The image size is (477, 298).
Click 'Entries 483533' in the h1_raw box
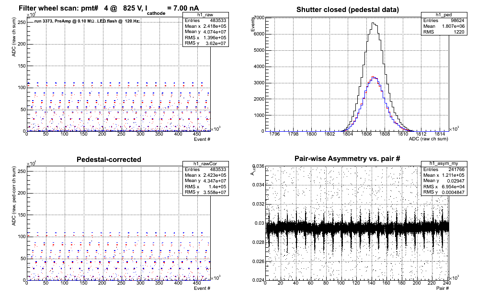pos(205,21)
